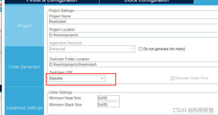Viewport: 218px width, 115px height.
Task: Open the Application Structure dropdown
Action: coord(92,49)
